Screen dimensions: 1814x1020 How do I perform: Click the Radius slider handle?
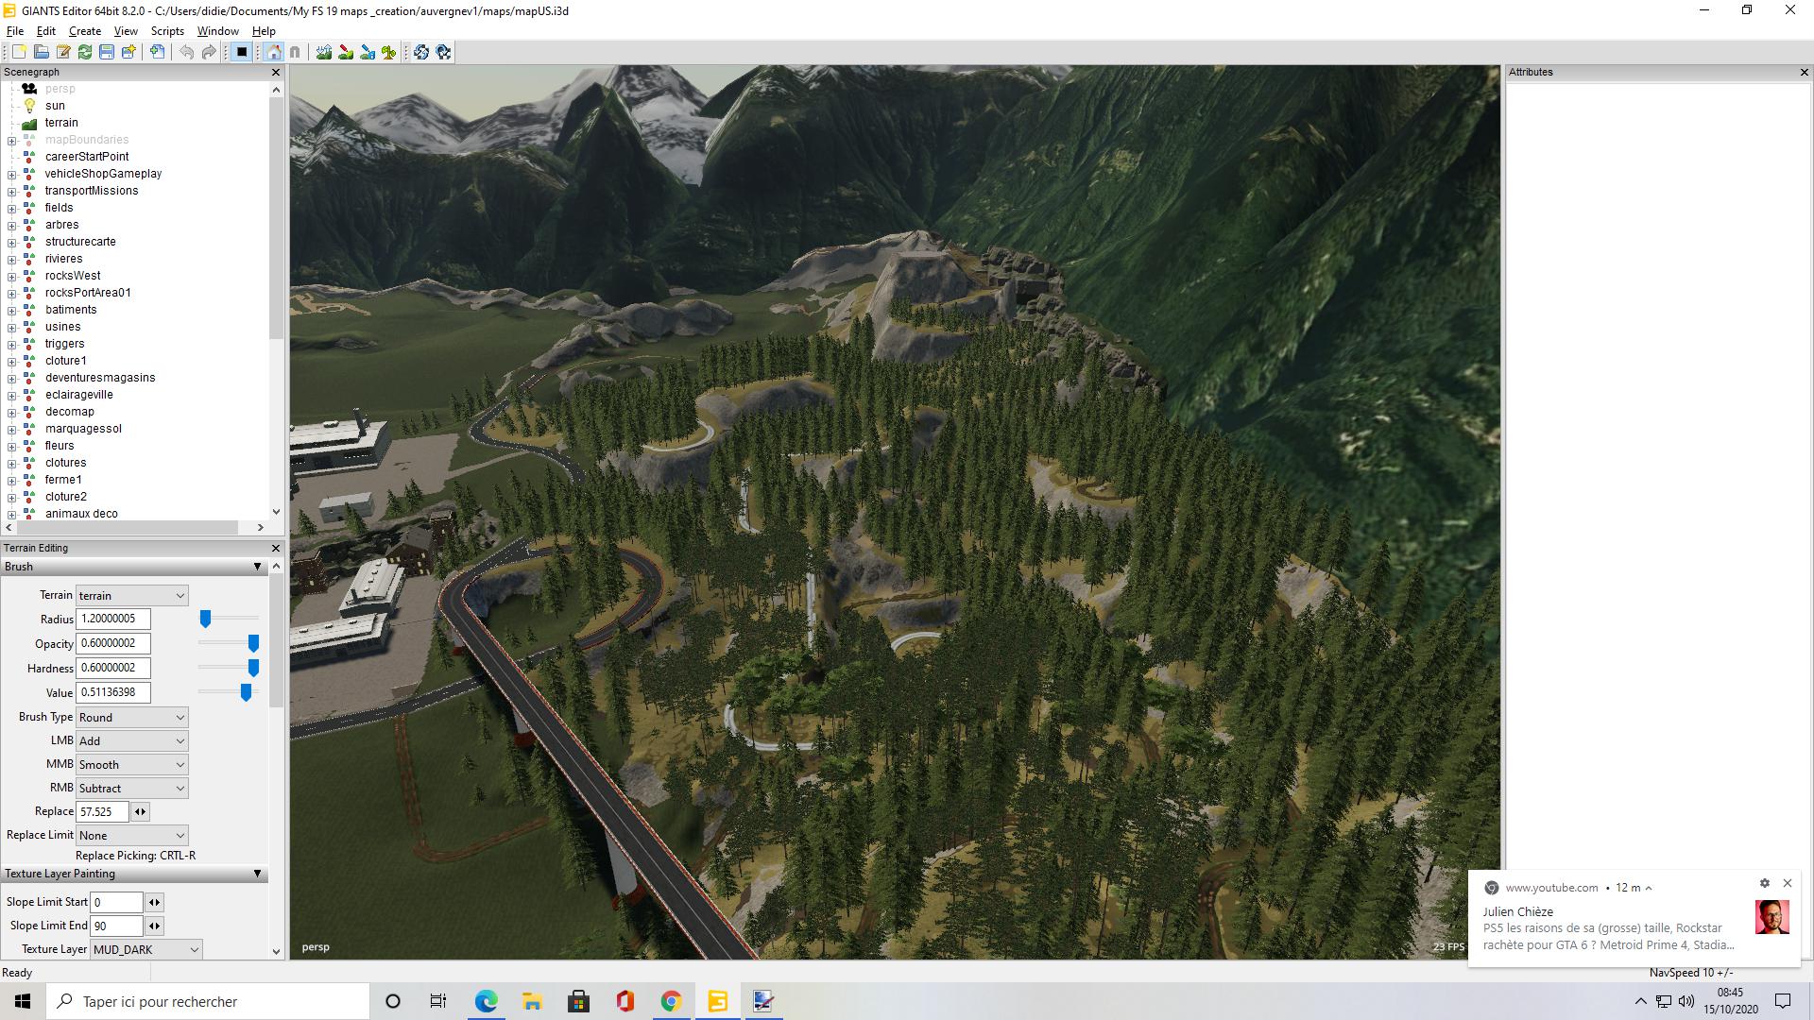205,619
